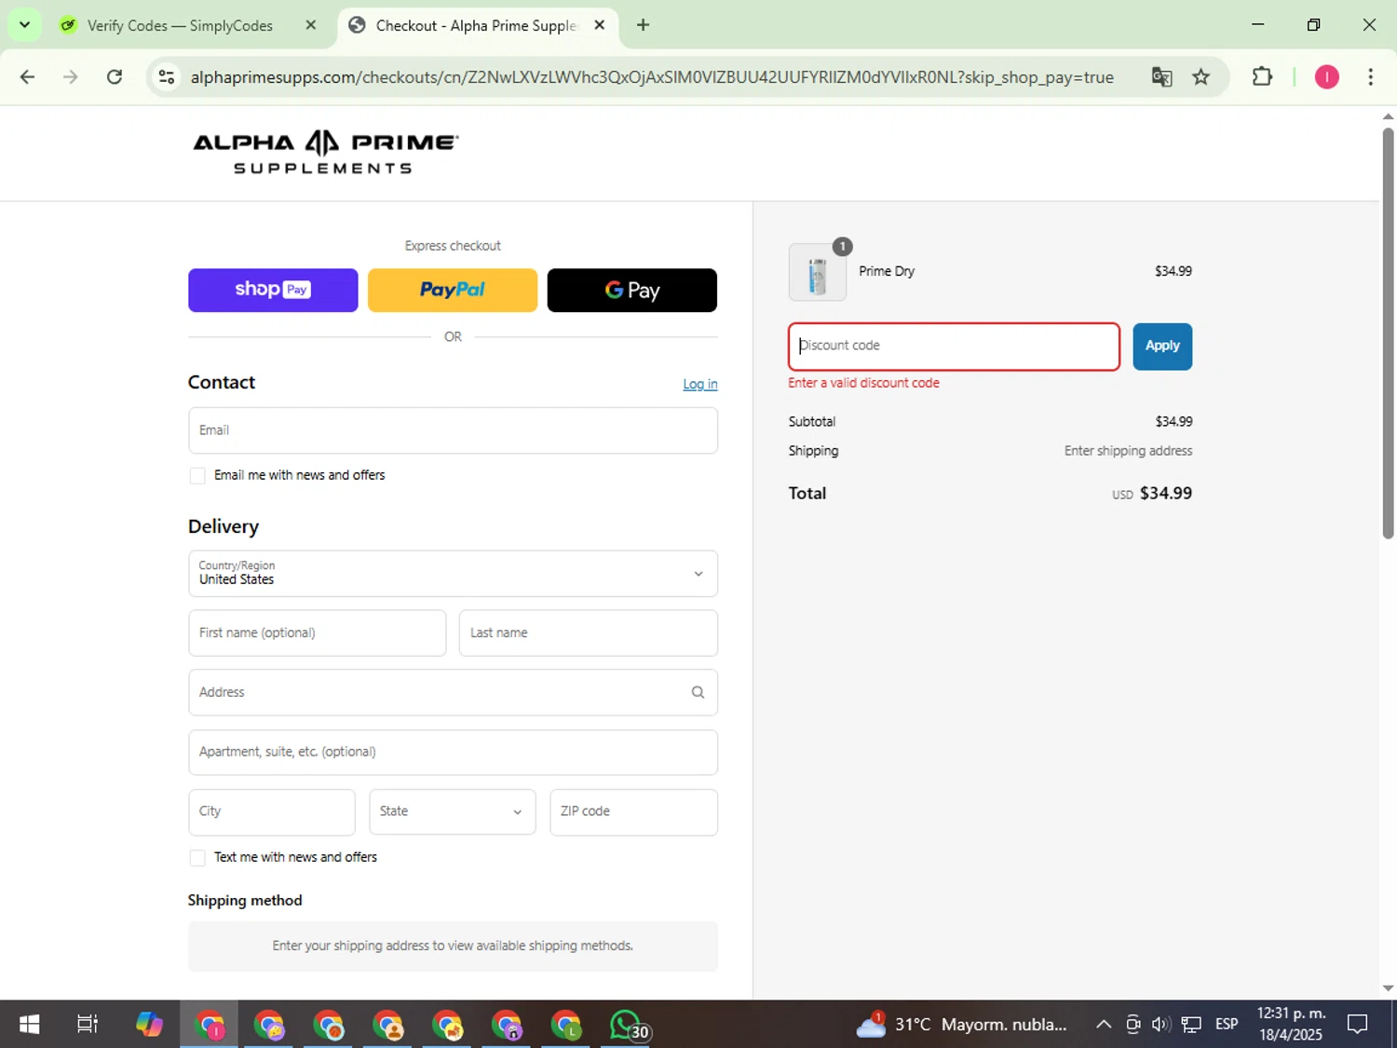Viewport: 1397px width, 1048px height.
Task: Open the clock showing 12:31 p. m.
Action: (1291, 1025)
